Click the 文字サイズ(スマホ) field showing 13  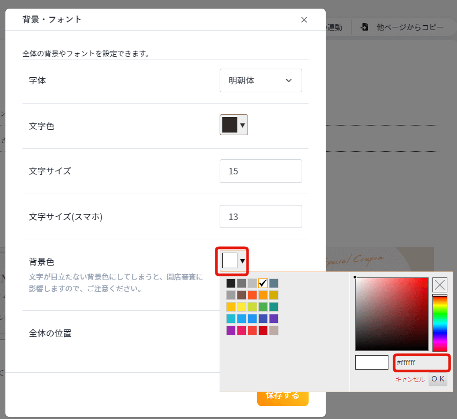pos(260,217)
